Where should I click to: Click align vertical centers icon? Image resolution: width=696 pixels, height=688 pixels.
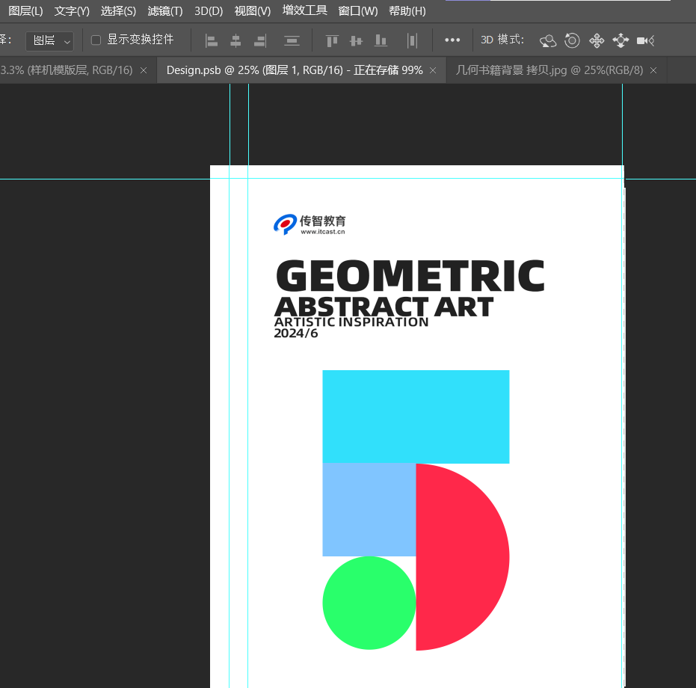(x=356, y=41)
